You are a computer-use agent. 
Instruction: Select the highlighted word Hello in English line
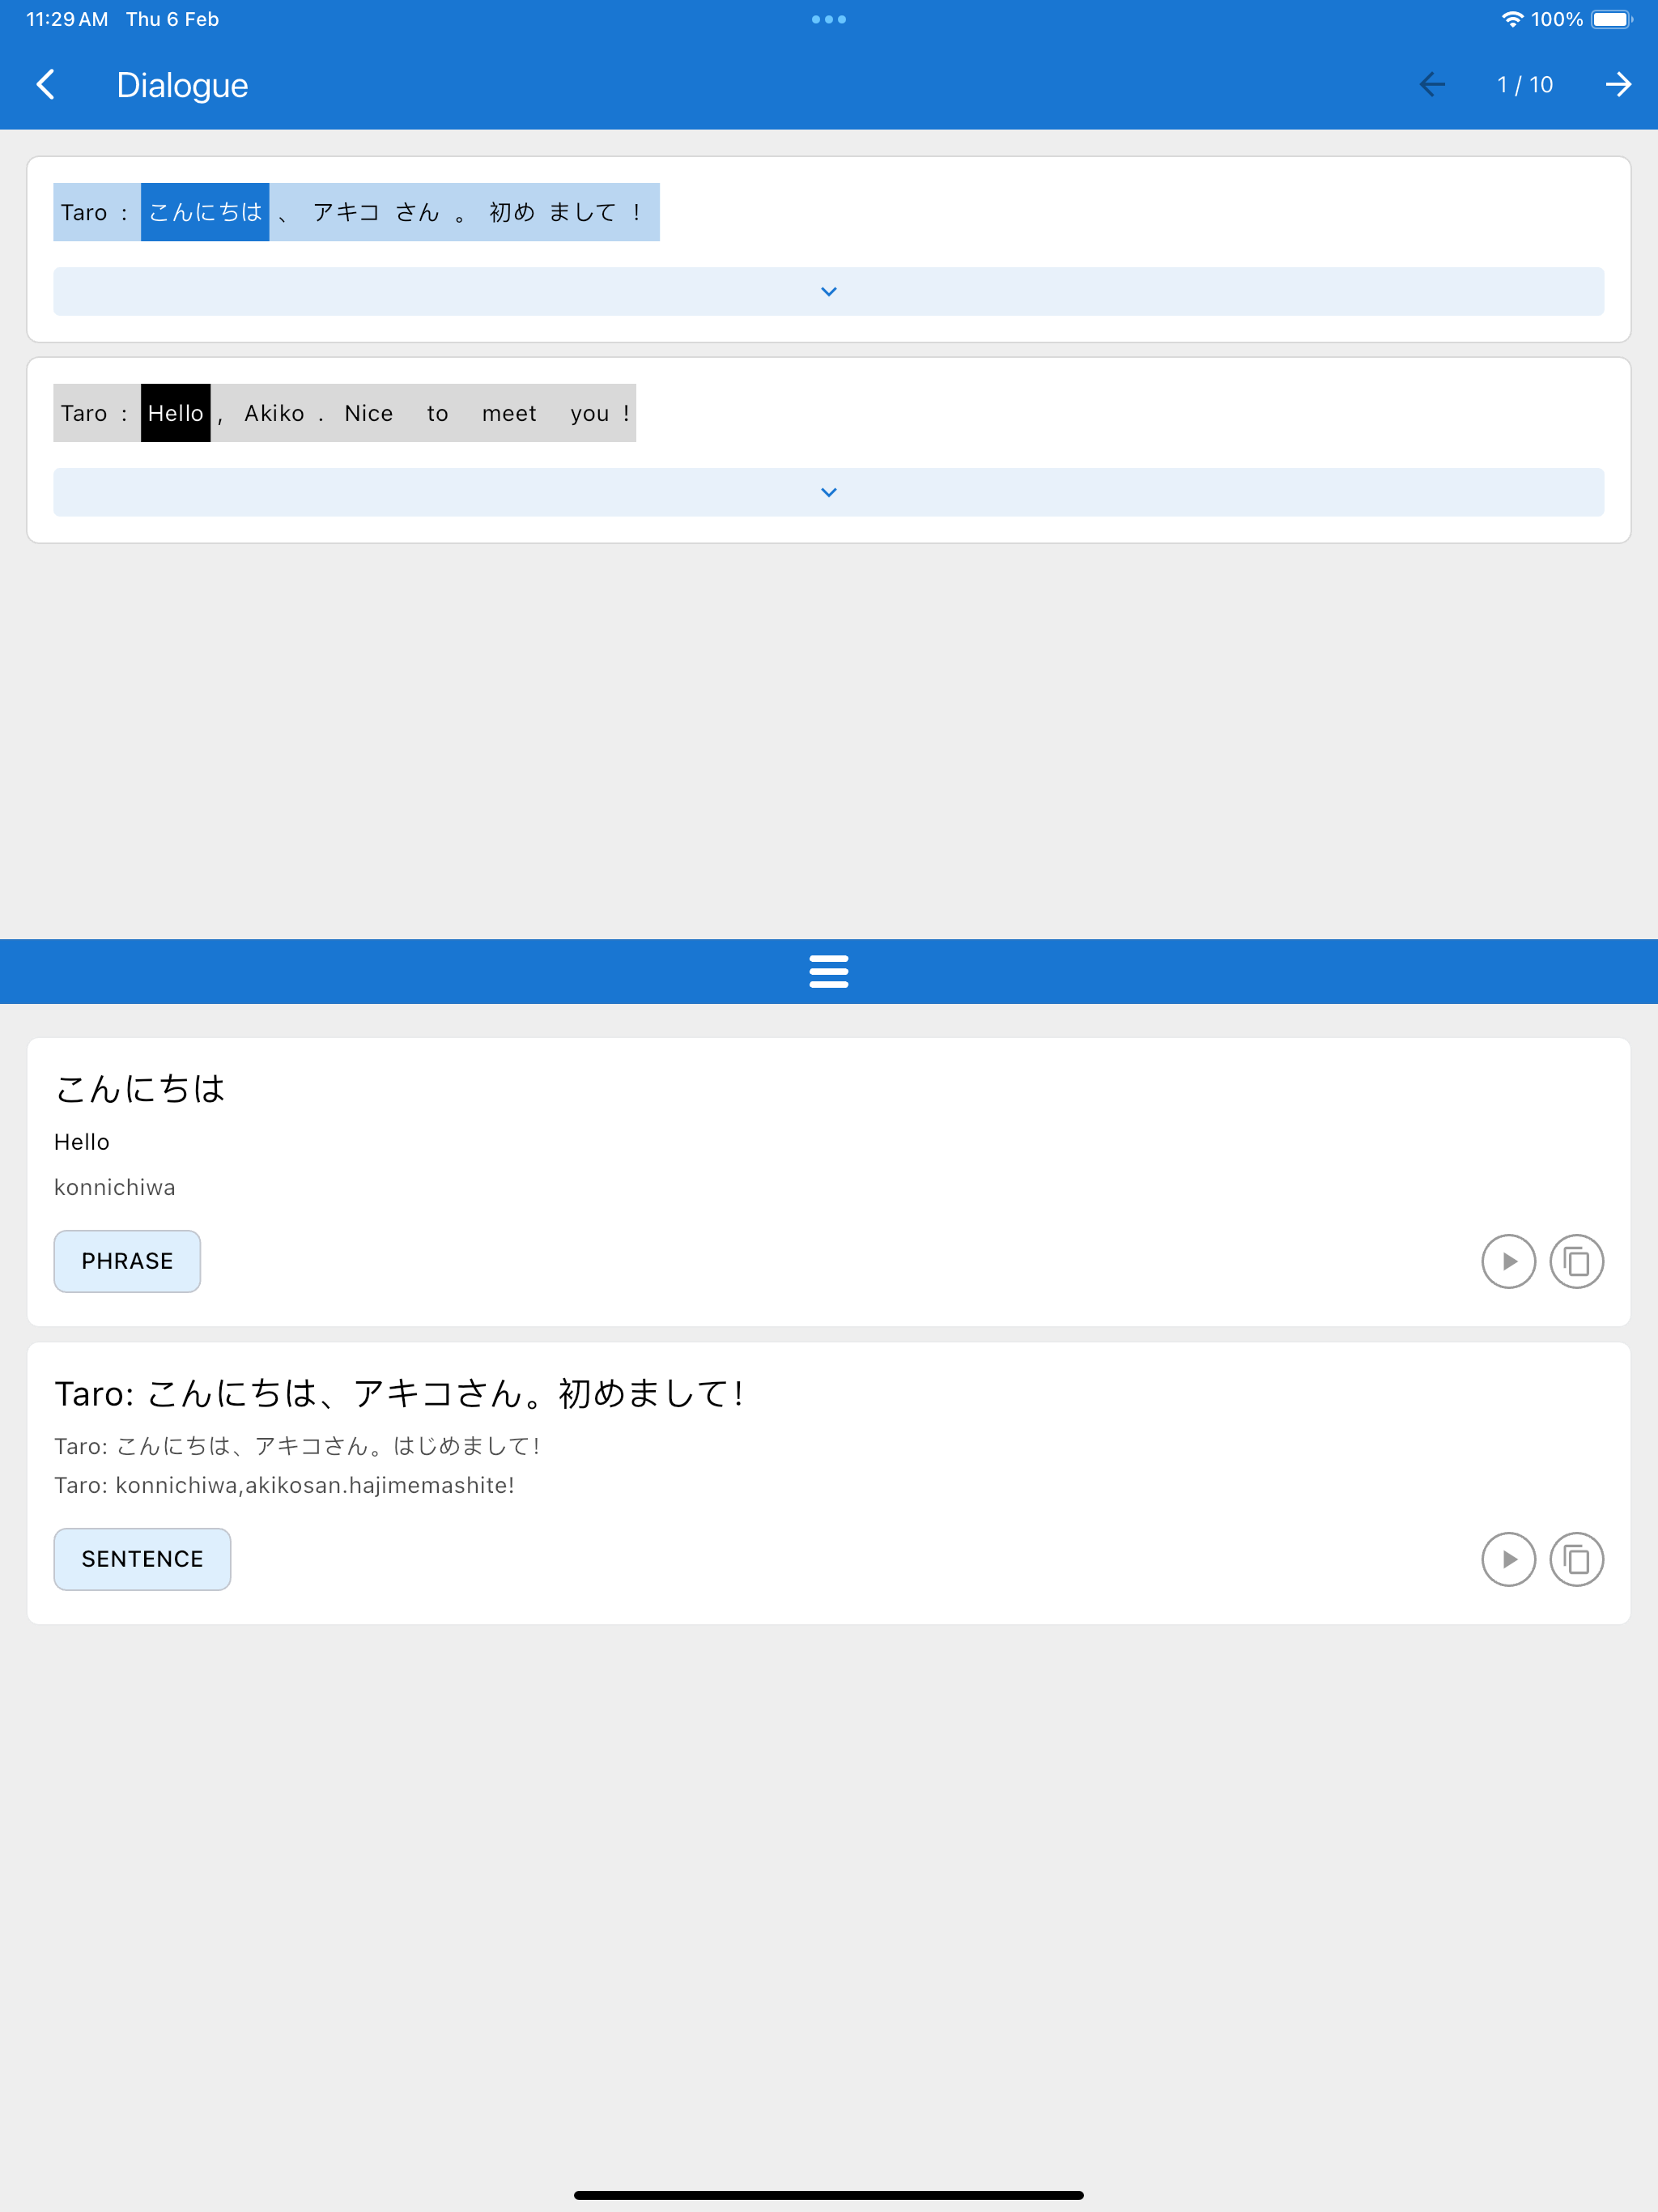(x=176, y=413)
